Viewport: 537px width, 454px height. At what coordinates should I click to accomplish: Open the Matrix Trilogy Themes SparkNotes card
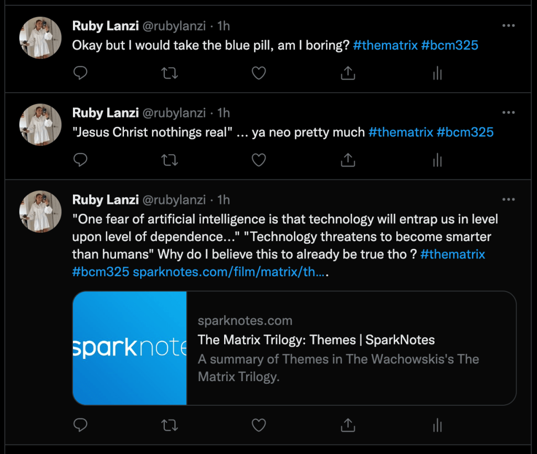pyautogui.click(x=294, y=348)
